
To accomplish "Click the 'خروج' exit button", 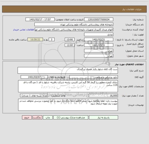I will (27, 117).
